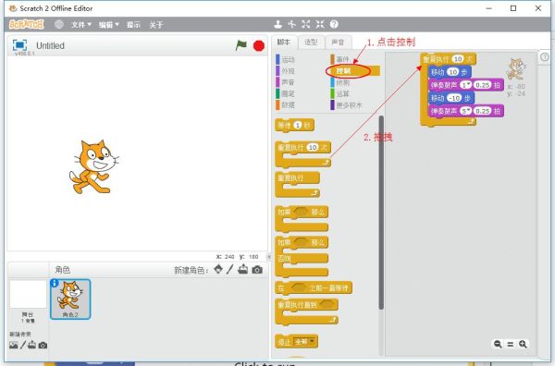
Task: Open the globe language selector
Action: pos(59,24)
